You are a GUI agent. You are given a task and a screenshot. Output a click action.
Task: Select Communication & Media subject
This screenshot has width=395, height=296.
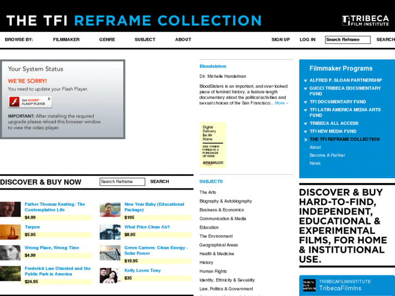(x=223, y=219)
